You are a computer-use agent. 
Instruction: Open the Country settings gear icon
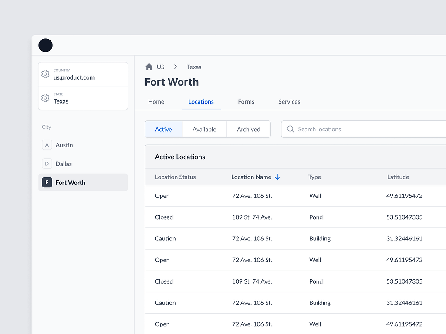pyautogui.click(x=45, y=74)
